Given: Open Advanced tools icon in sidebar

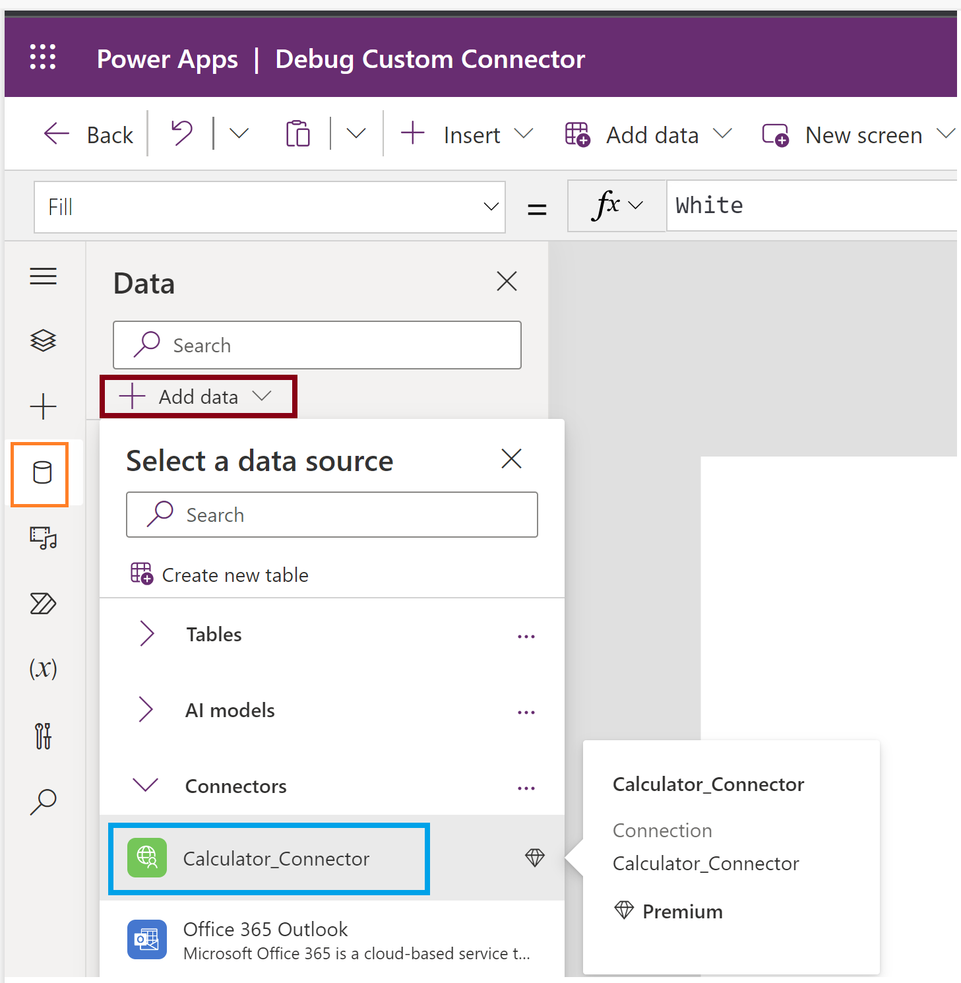Looking at the screenshot, I should [43, 736].
